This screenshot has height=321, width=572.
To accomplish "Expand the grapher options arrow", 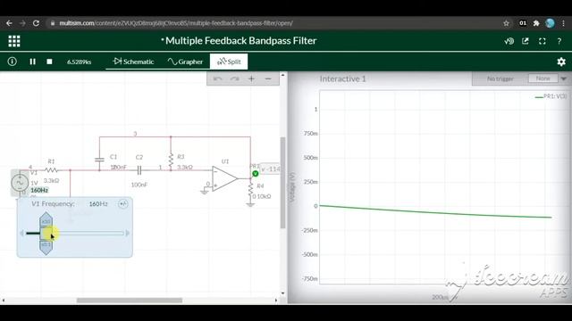I will (x=564, y=78).
